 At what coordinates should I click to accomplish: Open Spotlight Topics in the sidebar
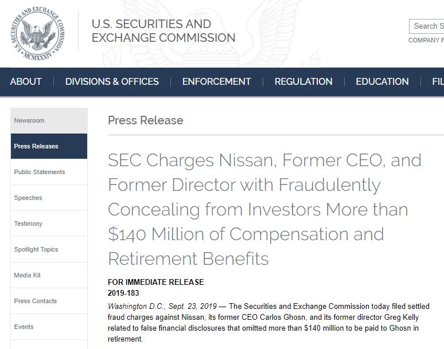click(x=49, y=249)
